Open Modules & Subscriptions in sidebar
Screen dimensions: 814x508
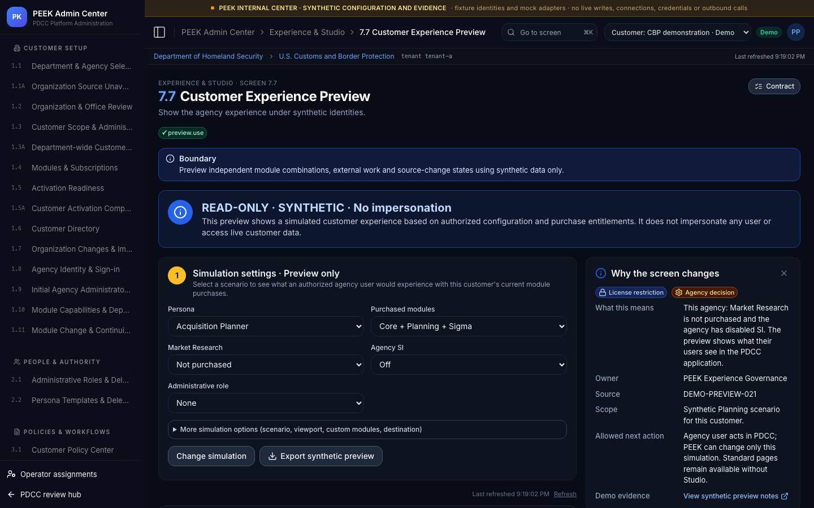71,168
